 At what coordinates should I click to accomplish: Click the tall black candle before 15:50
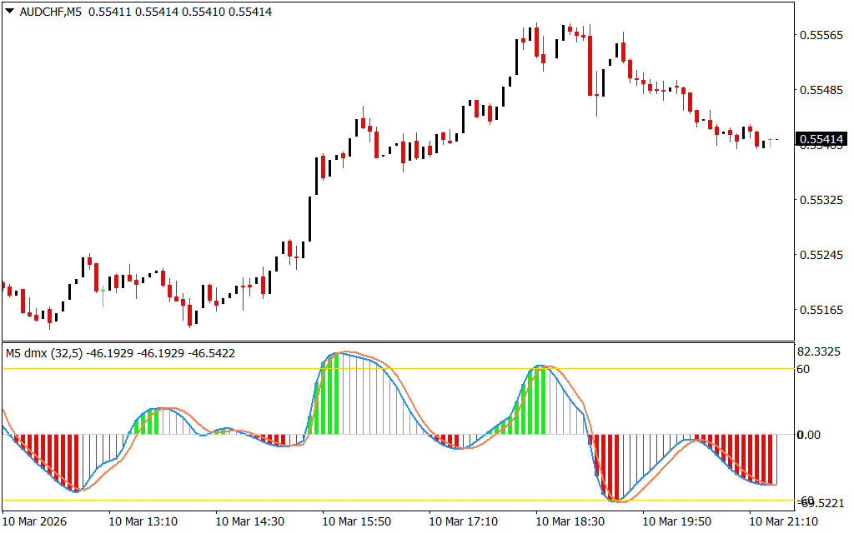[309, 218]
